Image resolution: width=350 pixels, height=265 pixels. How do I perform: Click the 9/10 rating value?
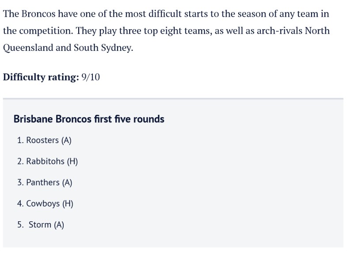[91, 77]
